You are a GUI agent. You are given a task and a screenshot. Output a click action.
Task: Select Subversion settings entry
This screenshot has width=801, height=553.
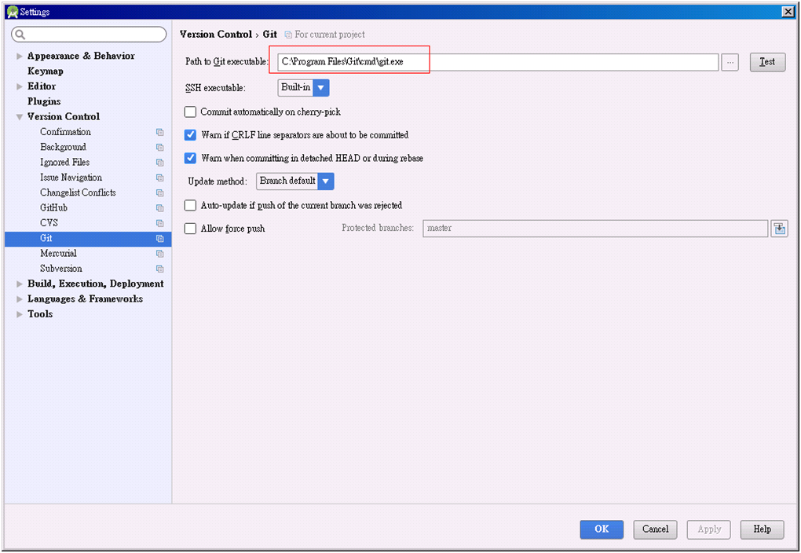click(60, 269)
